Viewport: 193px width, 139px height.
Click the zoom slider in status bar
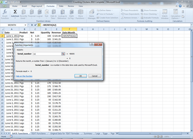[x=181, y=136]
